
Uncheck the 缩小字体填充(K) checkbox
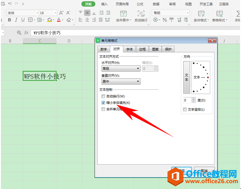(x=103, y=103)
